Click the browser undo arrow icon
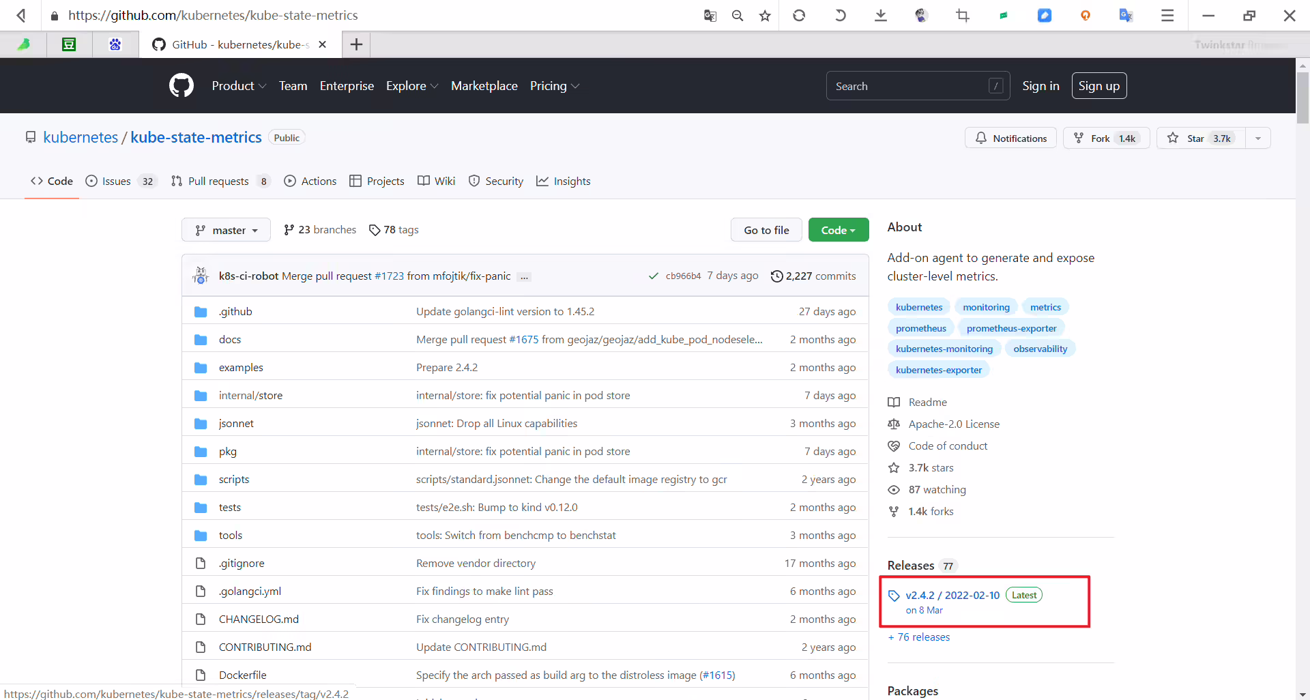 click(840, 15)
